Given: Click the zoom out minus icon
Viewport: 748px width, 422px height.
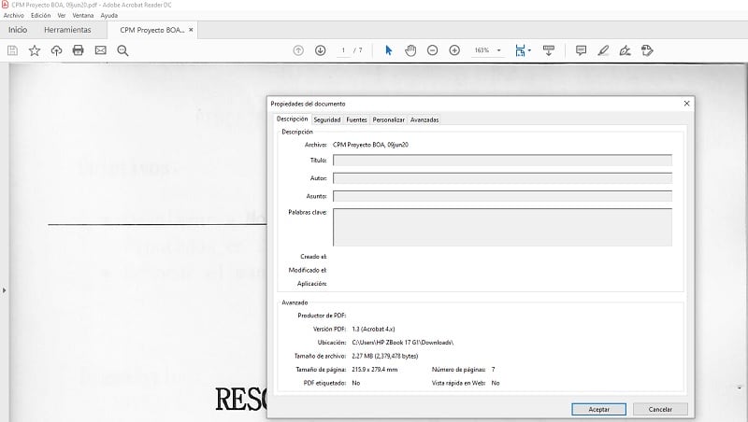Looking at the screenshot, I should 432,49.
